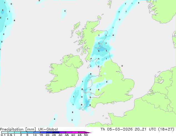
Task: Click the '20..21 UTC' time text
Action: click(x=145, y=129)
